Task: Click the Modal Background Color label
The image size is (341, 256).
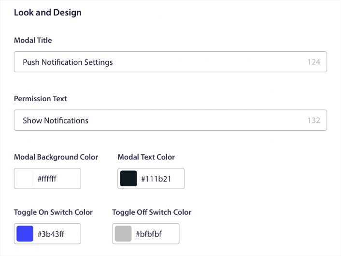Action: pyautogui.click(x=56, y=157)
